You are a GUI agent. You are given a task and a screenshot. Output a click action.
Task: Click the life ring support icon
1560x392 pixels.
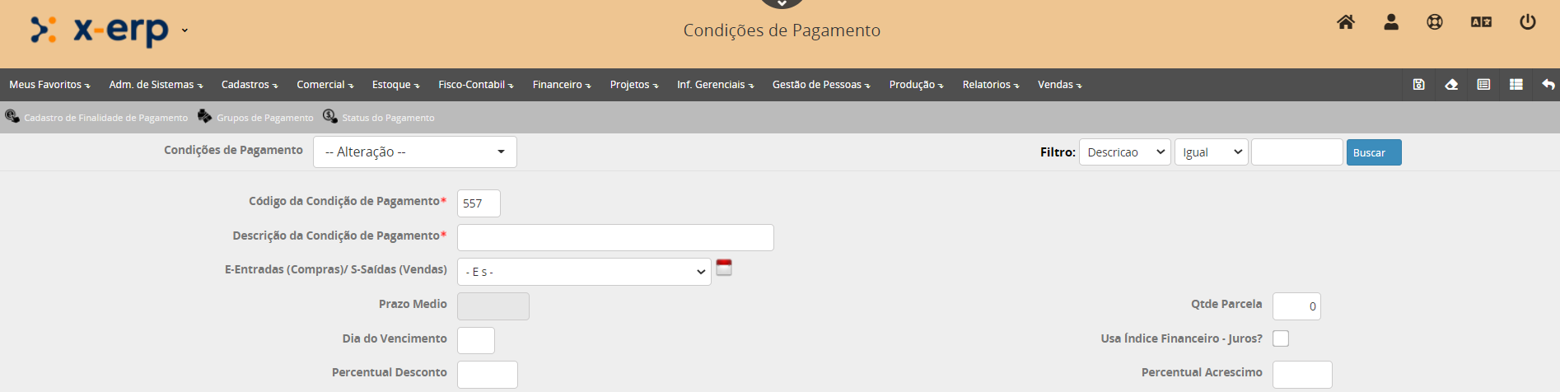click(1435, 22)
